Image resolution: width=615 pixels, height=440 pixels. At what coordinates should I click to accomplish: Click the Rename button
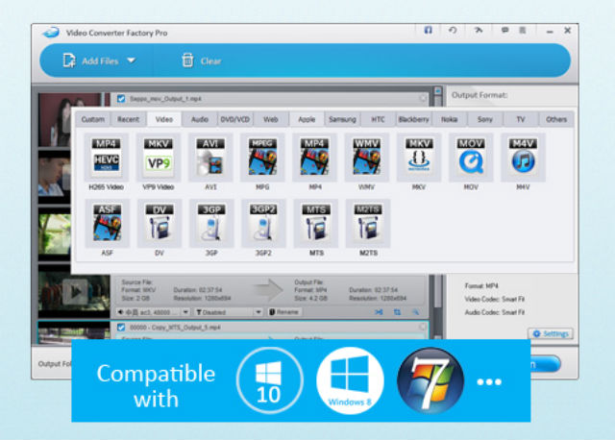tap(284, 312)
